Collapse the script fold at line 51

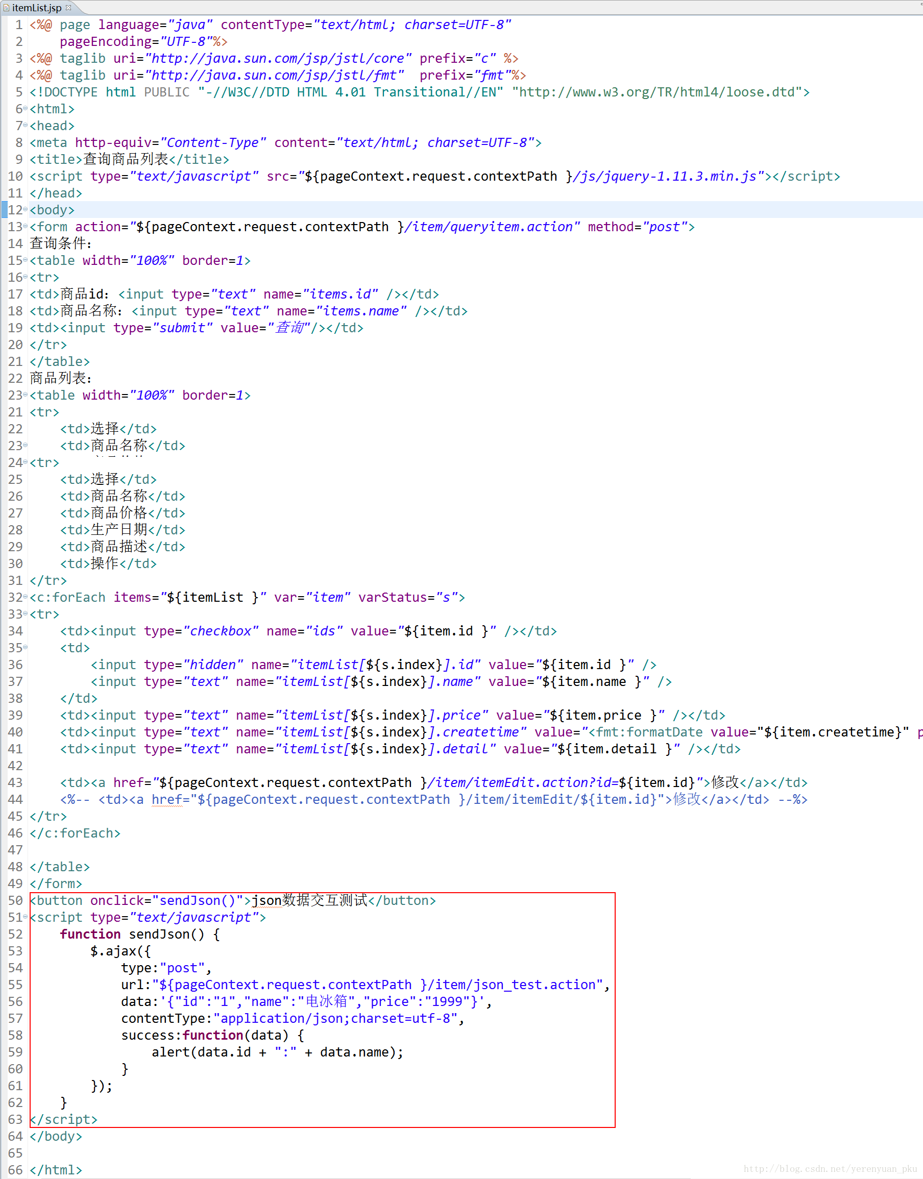tap(26, 916)
